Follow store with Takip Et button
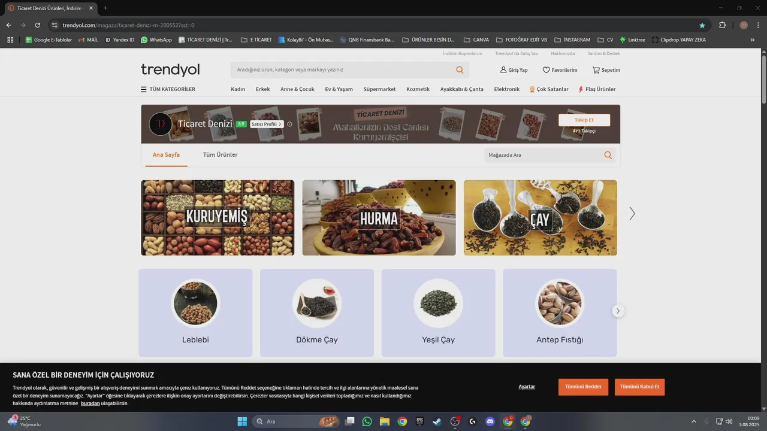 (584, 120)
